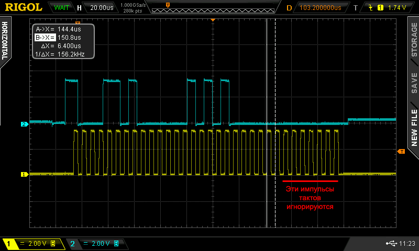Click the trigger level 1.74 V value
The width and height of the screenshot is (419, 251).
coord(398,8)
